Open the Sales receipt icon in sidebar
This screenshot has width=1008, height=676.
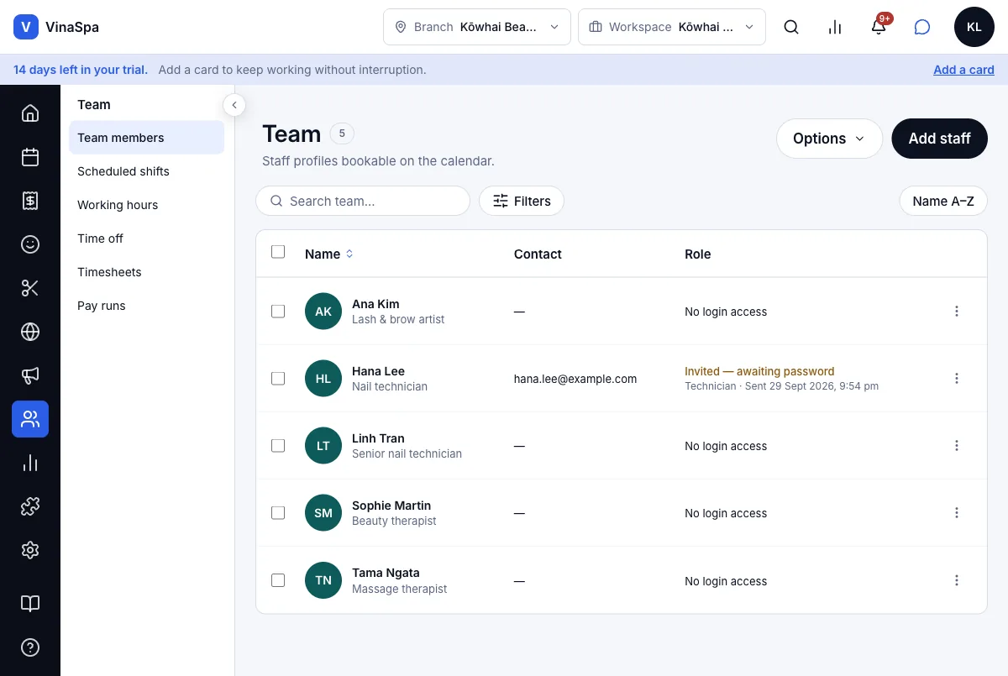click(x=30, y=201)
